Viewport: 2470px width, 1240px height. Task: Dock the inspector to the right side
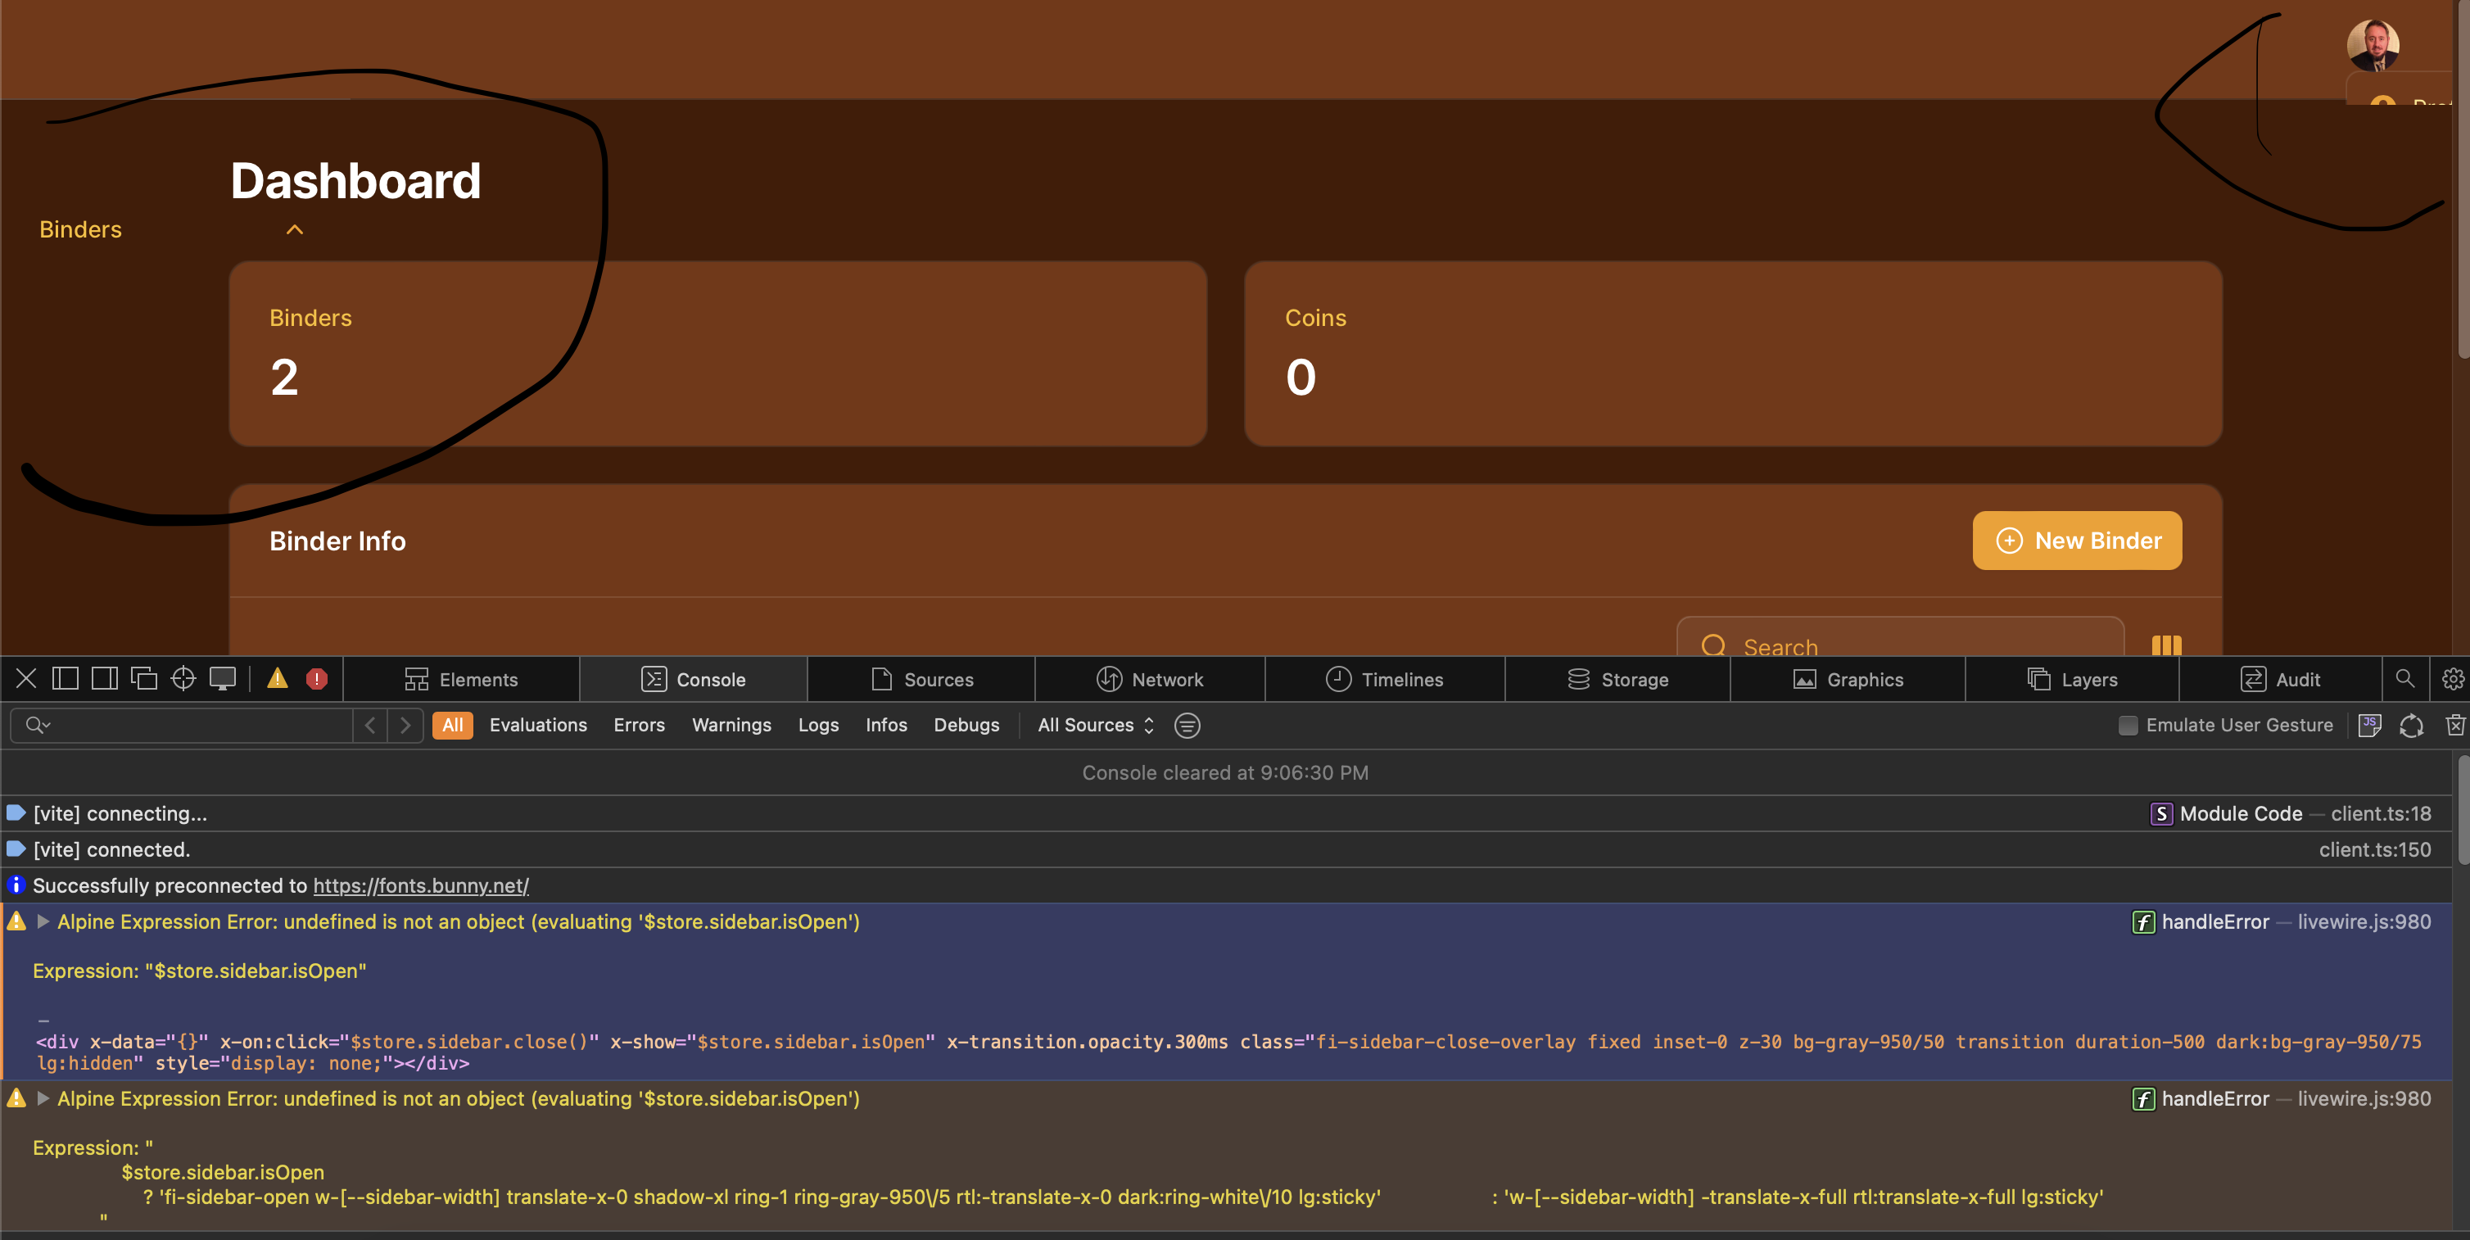click(103, 678)
